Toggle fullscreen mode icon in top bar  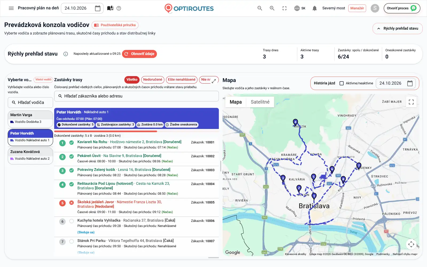[284, 8]
